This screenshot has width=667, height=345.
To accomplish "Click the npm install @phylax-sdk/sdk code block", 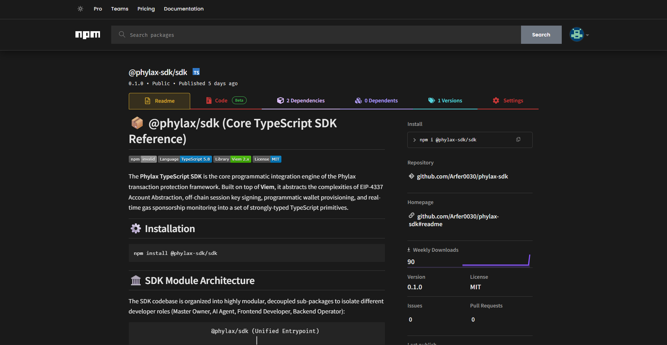I will point(257,253).
